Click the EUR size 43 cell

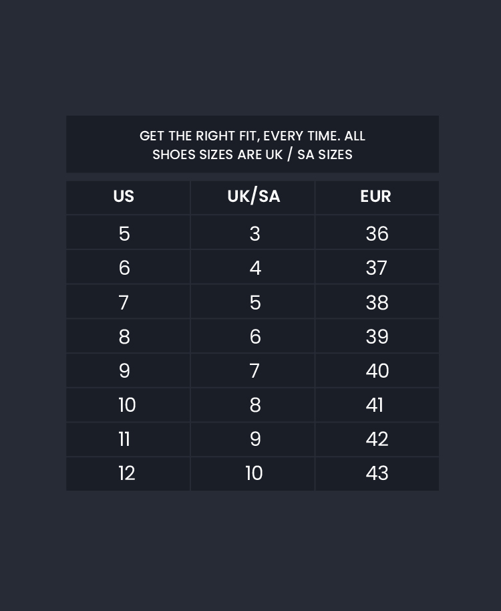tap(377, 474)
